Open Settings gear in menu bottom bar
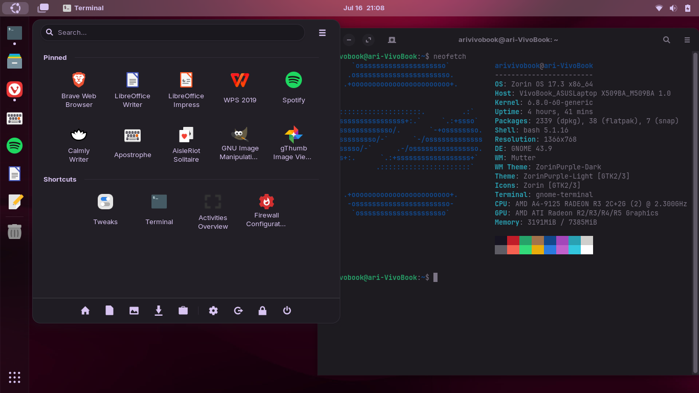Viewport: 699px width, 393px height. click(213, 311)
